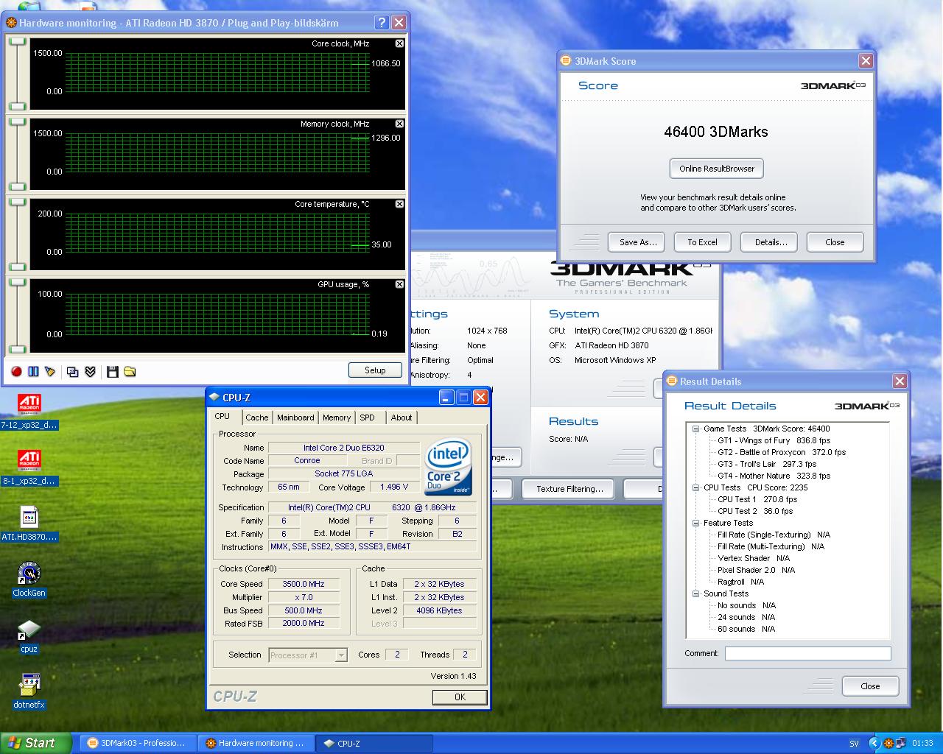Expand hidden tray icons arrow

click(x=874, y=744)
